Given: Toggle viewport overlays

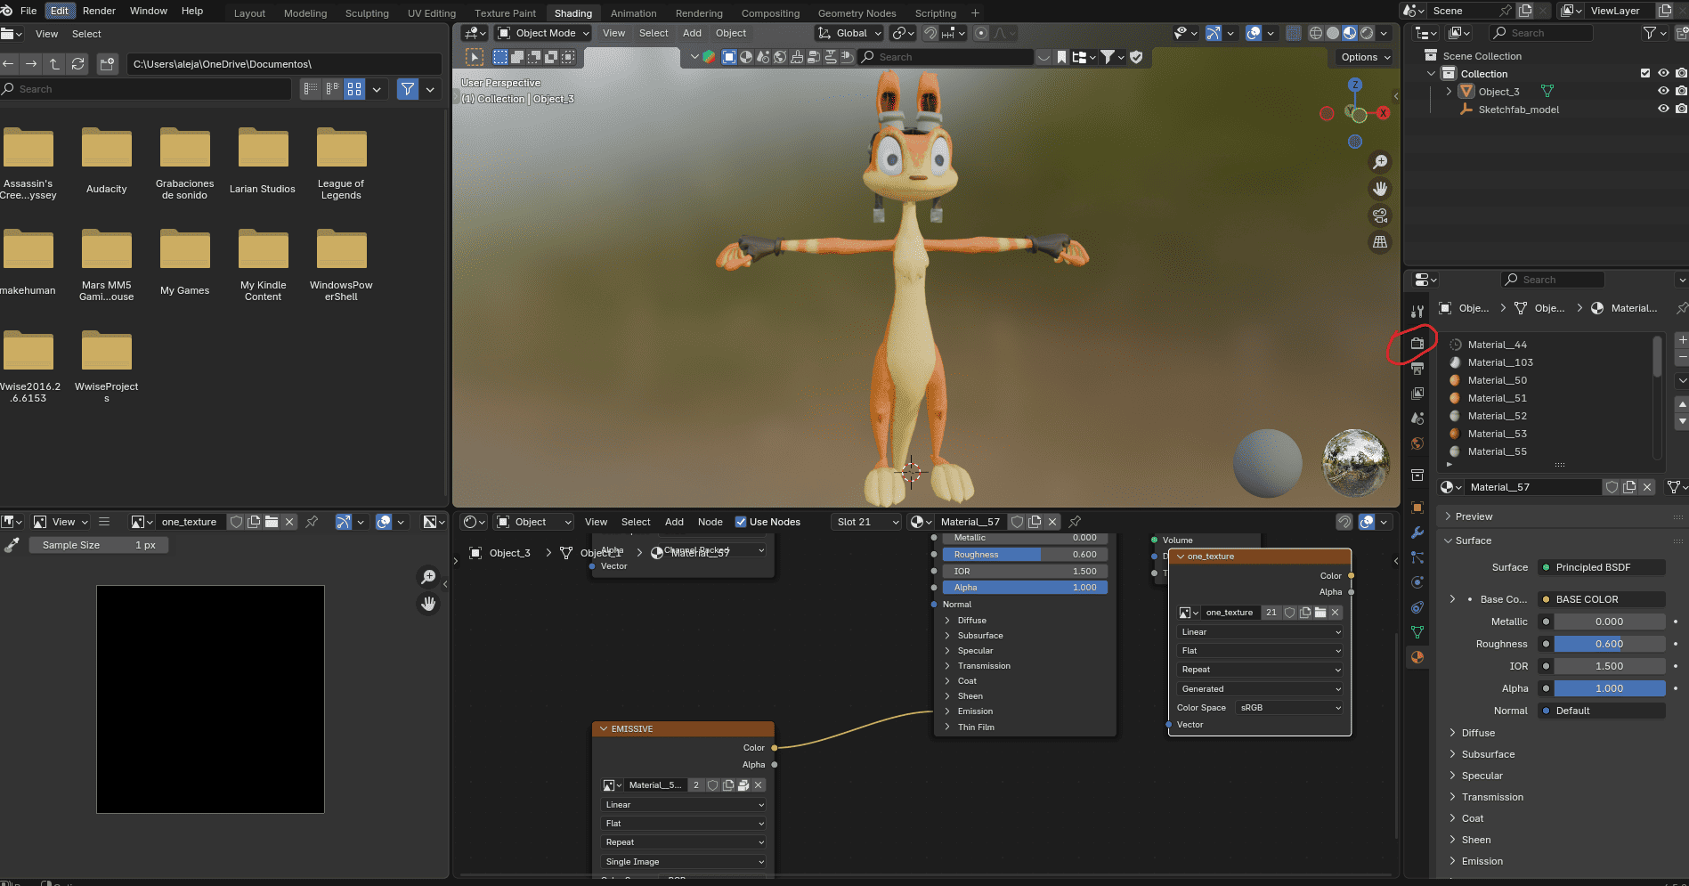Looking at the screenshot, I should [1254, 33].
